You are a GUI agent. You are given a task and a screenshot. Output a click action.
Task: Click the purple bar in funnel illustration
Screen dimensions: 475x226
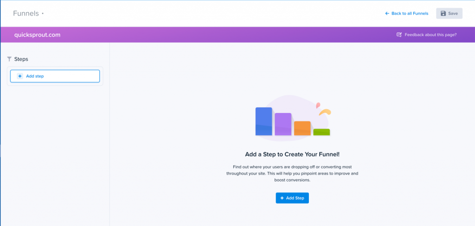click(283, 124)
